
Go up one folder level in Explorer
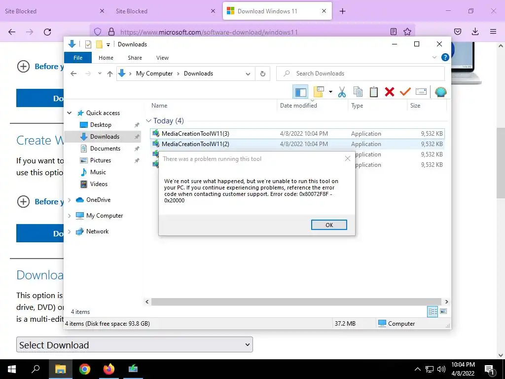pos(110,74)
